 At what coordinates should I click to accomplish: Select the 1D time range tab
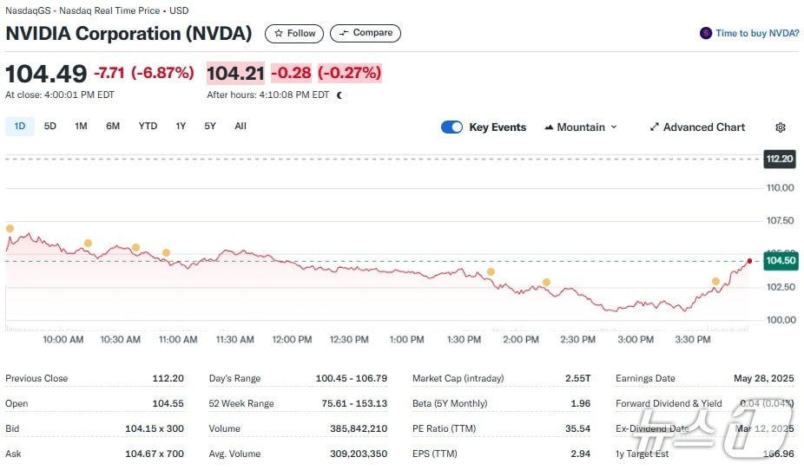[19, 126]
